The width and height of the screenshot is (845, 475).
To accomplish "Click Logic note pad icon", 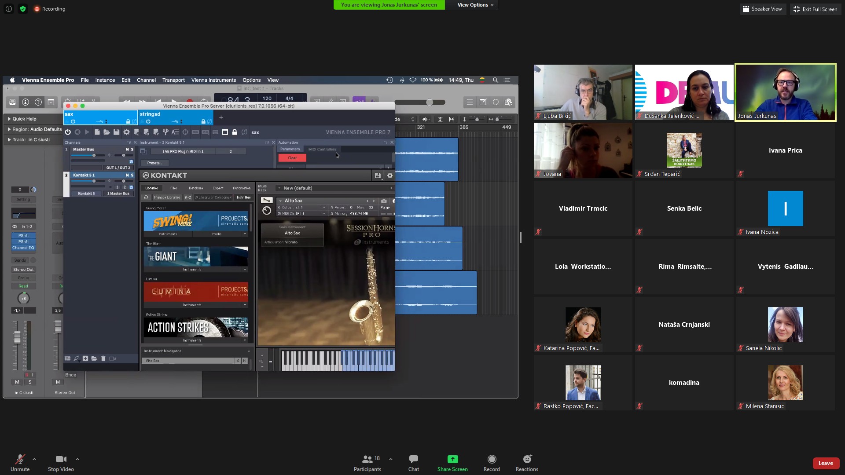I will point(483,102).
